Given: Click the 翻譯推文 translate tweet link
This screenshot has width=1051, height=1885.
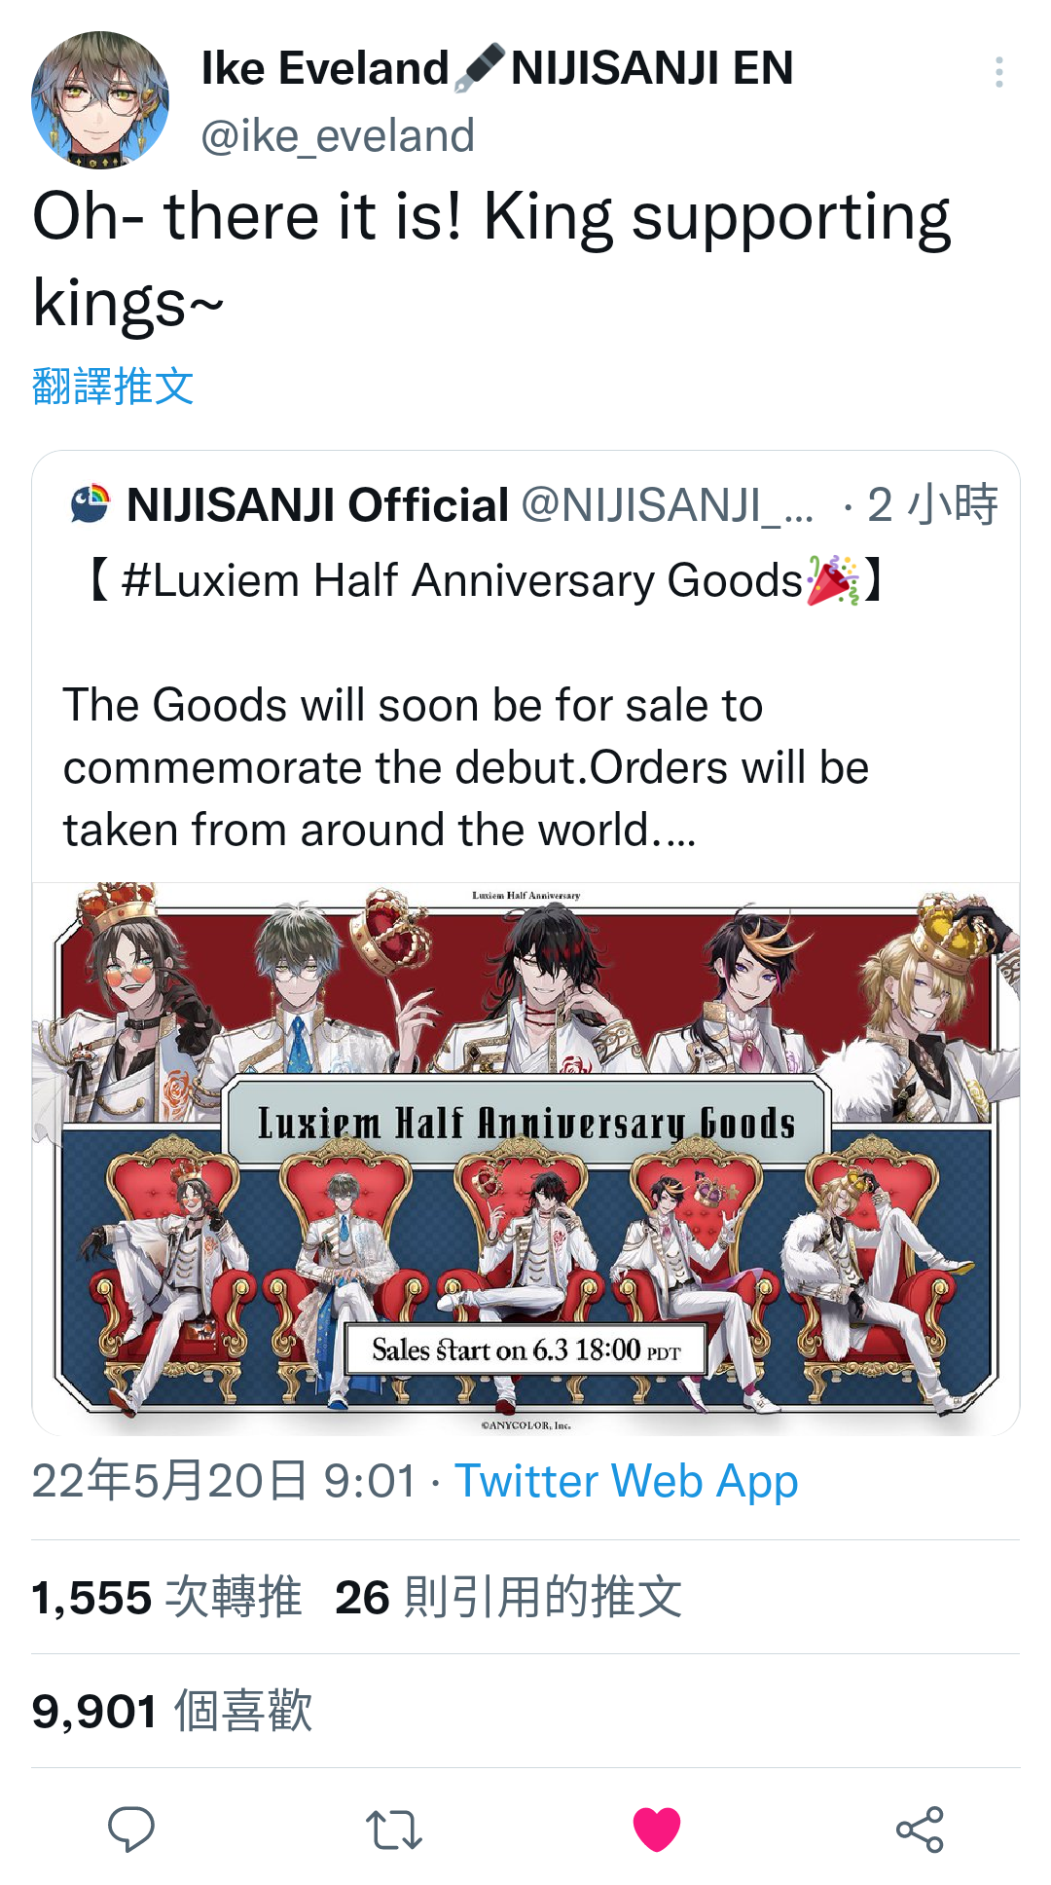Looking at the screenshot, I should point(113,386).
